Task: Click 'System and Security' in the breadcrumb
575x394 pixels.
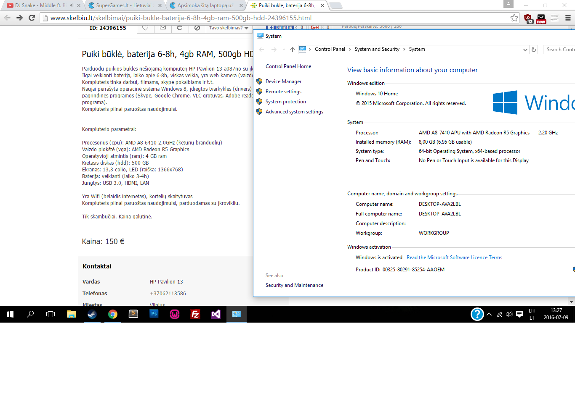Action: [377, 49]
